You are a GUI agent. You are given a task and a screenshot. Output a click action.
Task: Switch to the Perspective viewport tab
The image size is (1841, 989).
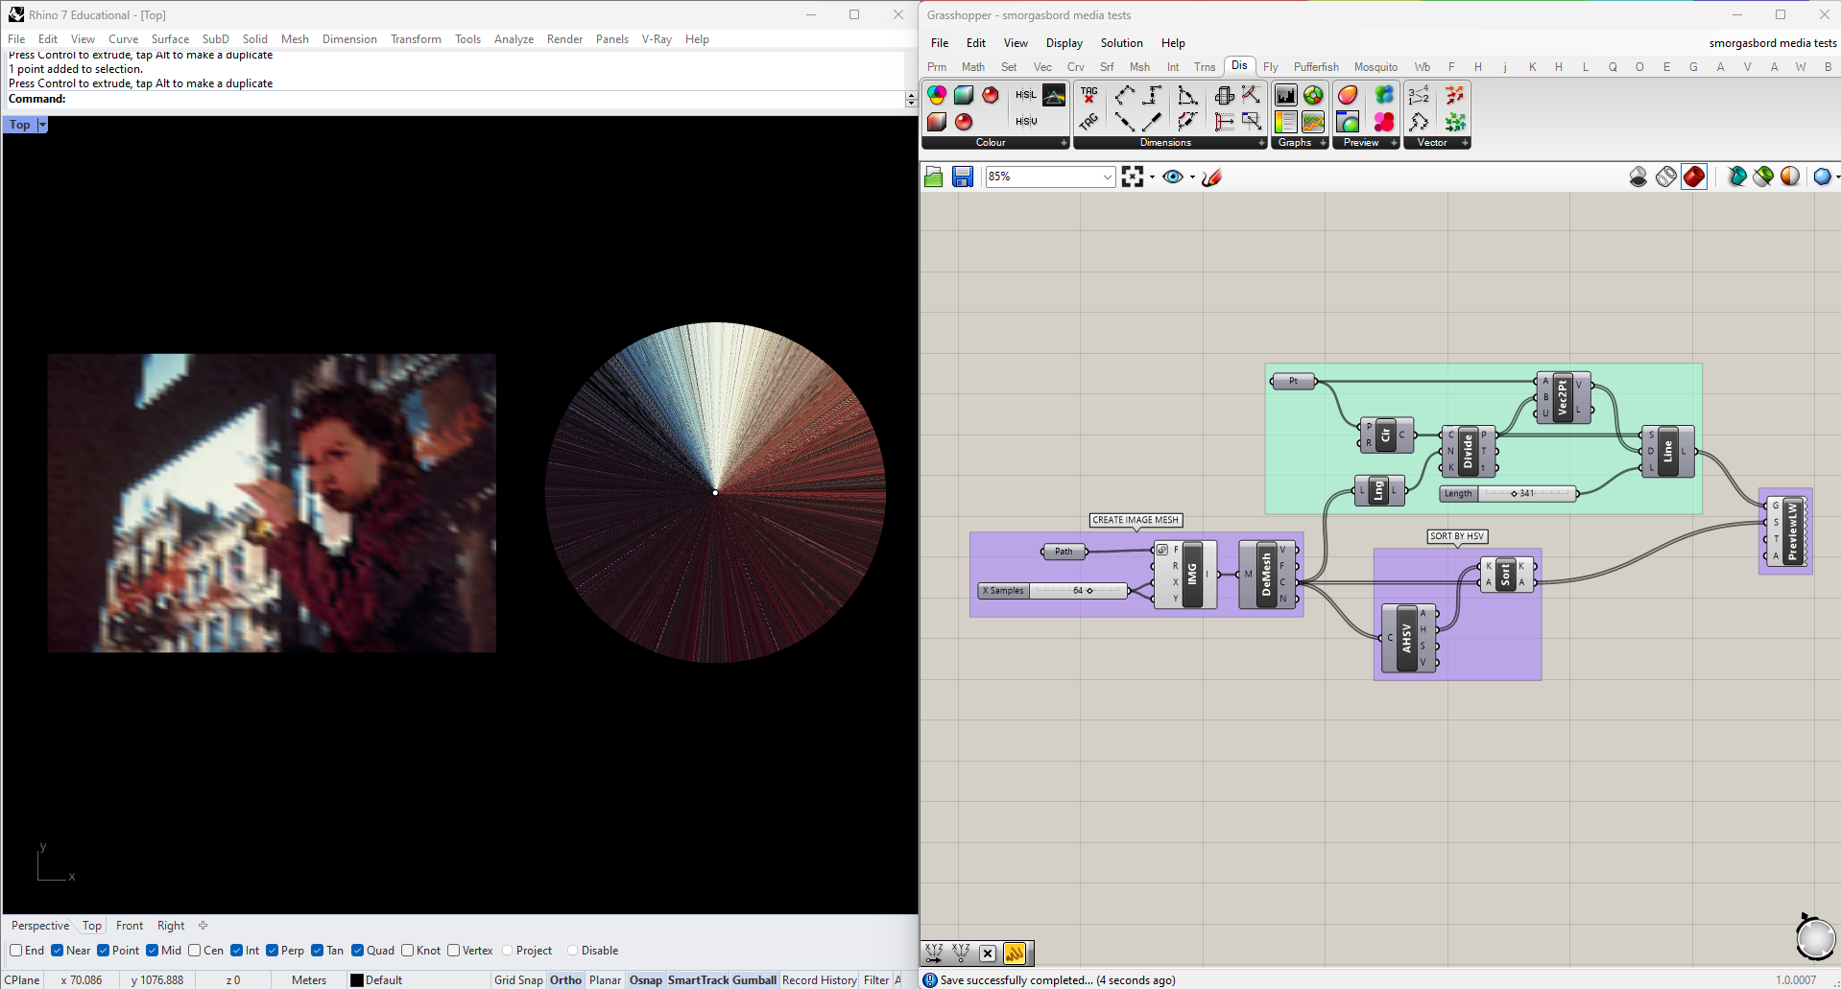[40, 926]
